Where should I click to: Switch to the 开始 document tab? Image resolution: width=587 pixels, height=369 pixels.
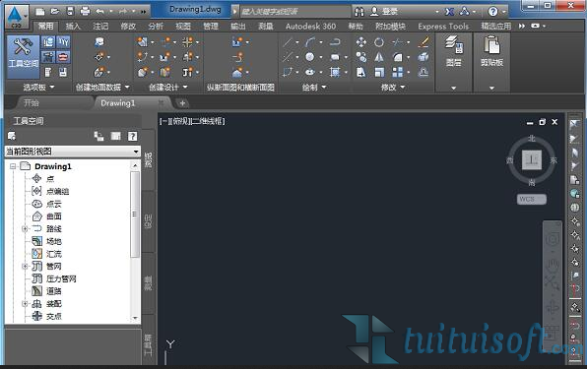click(32, 102)
